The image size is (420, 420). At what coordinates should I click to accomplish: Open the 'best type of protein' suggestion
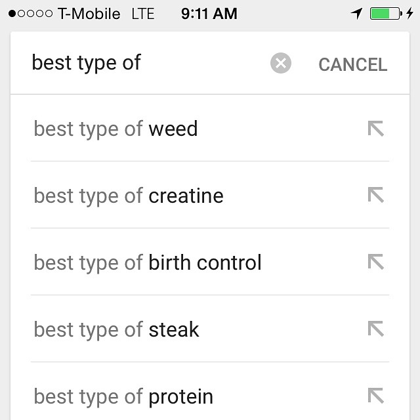click(x=124, y=396)
